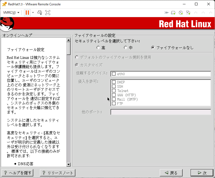Image resolution: width=215 pixels, height=178 pixels.
Task: Click the help panel scroll down arrow
Action: [68, 164]
